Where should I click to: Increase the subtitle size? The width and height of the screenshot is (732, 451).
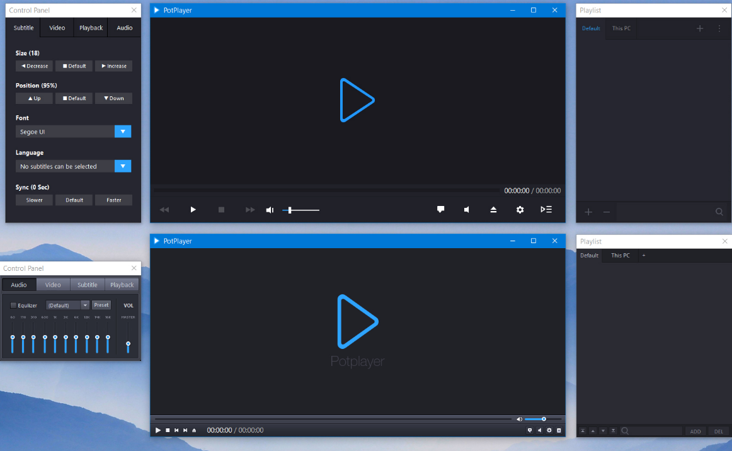pyautogui.click(x=114, y=66)
